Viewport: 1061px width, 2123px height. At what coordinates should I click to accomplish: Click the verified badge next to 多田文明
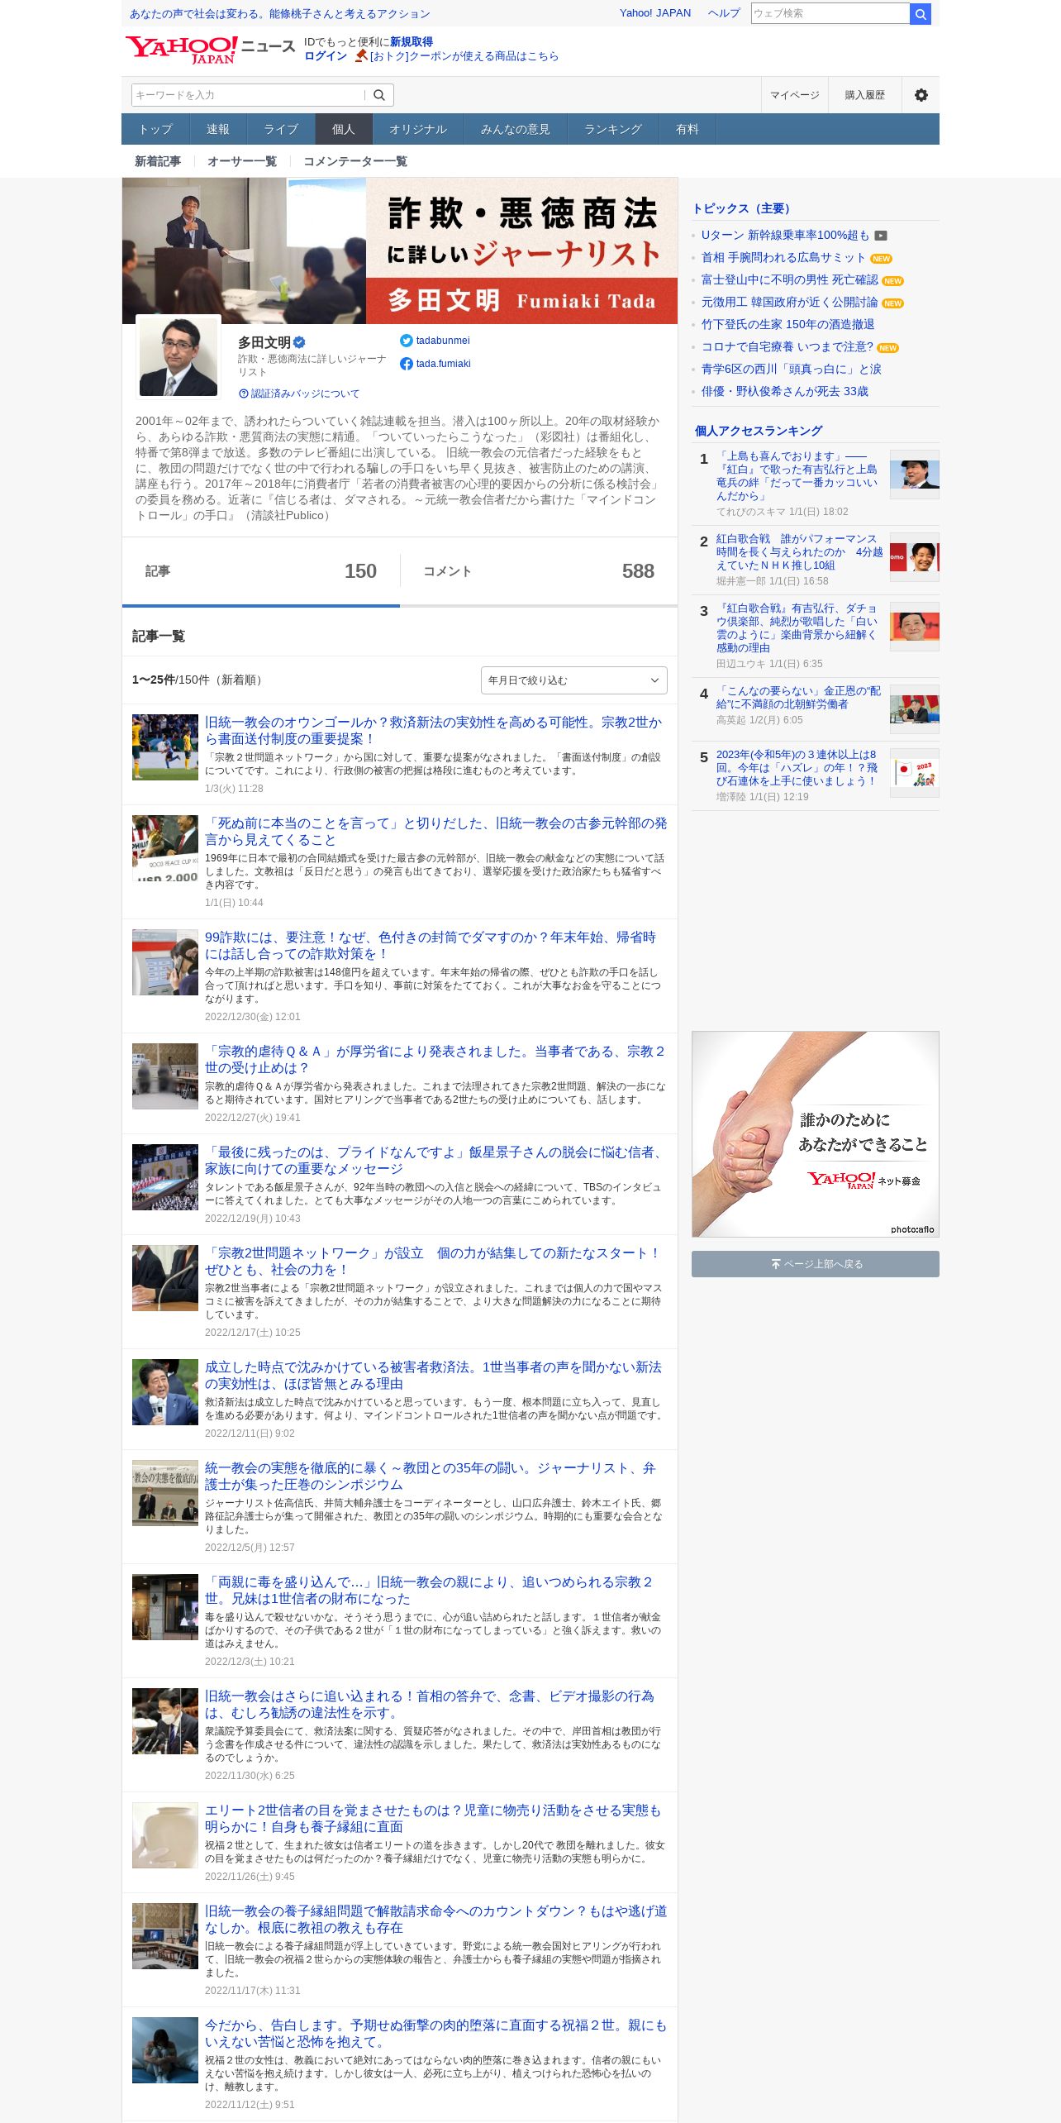[x=300, y=342]
